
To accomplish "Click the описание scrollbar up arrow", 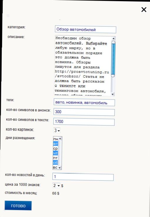I will [113, 38].
